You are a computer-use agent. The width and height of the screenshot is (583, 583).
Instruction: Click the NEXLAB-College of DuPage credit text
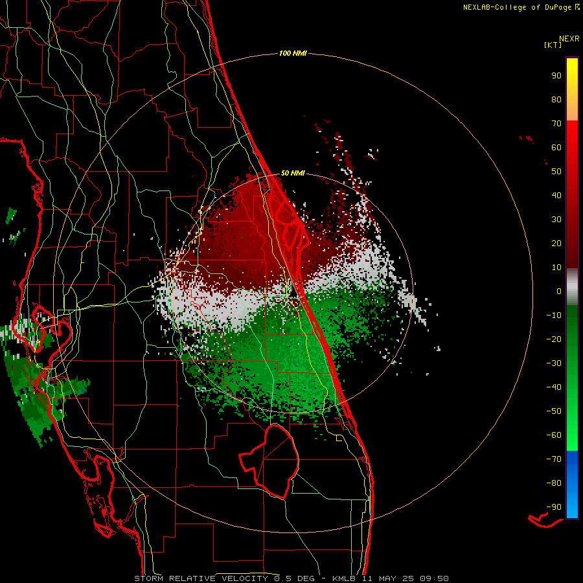[x=518, y=7]
